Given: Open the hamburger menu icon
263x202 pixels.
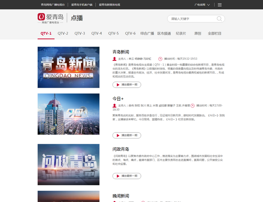Looking at the screenshot, I should (220, 5).
